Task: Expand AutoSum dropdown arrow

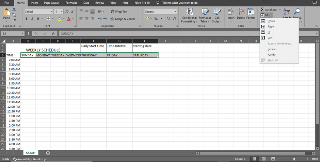Action: (x=280, y=10)
